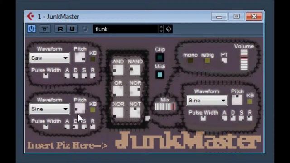The width and height of the screenshot is (290, 163).
Task: Open right oscillator Sine waveform dropdown
Action: (x=207, y=101)
